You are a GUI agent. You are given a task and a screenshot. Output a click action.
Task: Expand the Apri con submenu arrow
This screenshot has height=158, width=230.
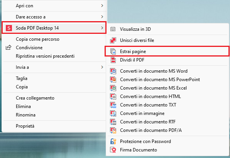102,5
